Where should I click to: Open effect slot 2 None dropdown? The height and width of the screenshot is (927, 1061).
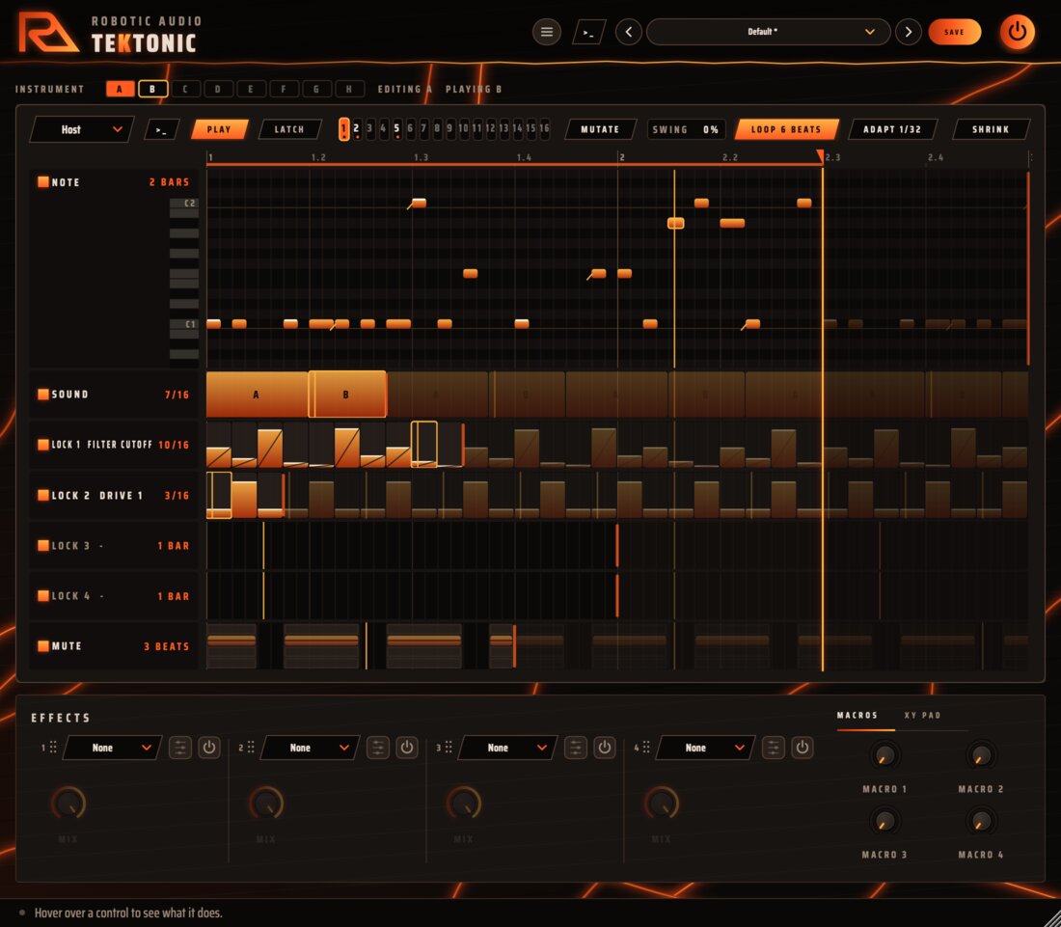click(x=310, y=748)
